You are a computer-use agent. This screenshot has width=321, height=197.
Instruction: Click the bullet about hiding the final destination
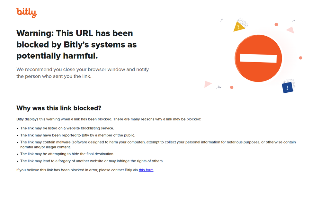click(x=67, y=154)
